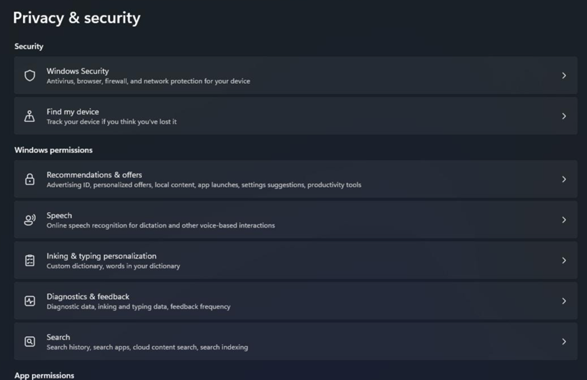Click the Diagnostics & feedback title text

click(x=88, y=297)
